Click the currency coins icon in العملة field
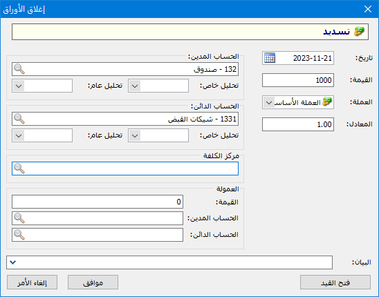Viewport: 379px width, 297px height. click(x=327, y=102)
